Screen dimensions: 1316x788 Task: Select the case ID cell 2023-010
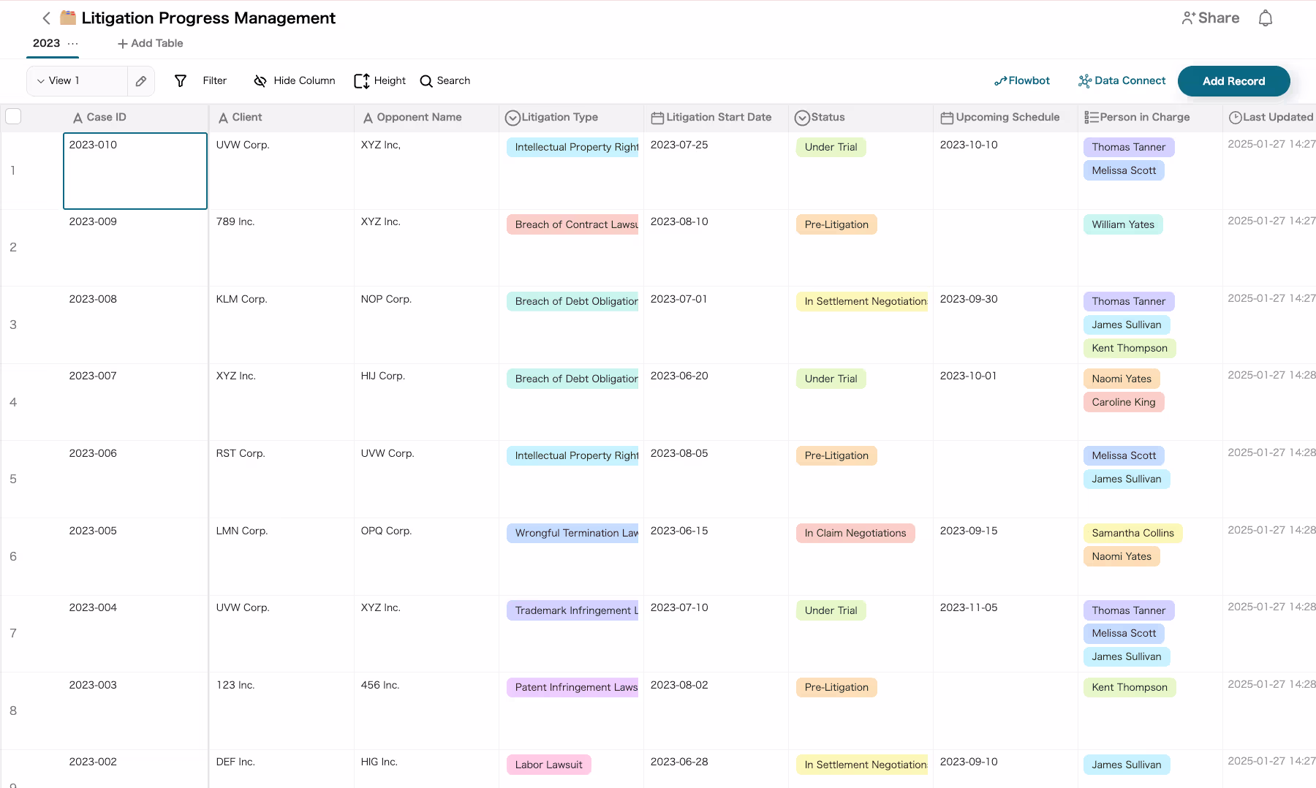pos(135,170)
